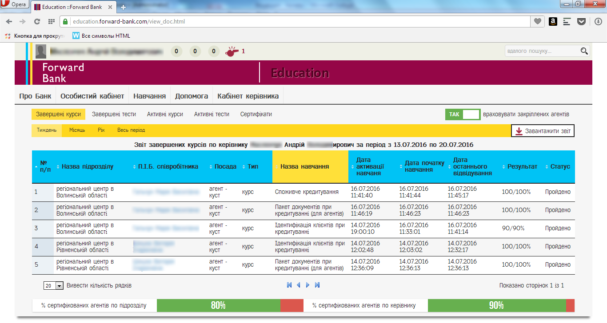Image resolution: width=607 pixels, height=323 pixels.
Task: Click the 90% manager certification progress bar
Action: tap(501, 305)
